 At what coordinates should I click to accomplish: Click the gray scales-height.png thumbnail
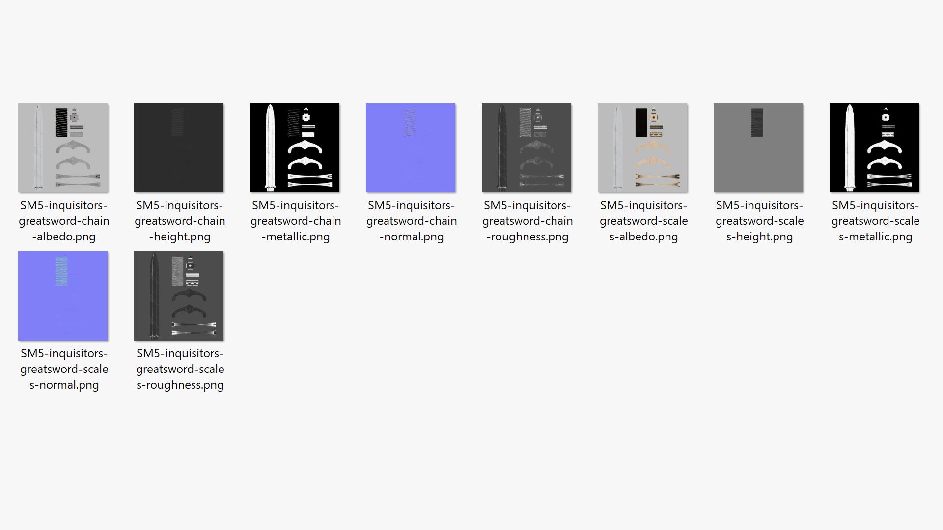pyautogui.click(x=758, y=148)
